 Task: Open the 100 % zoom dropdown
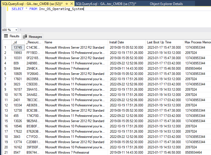click(16, 30)
